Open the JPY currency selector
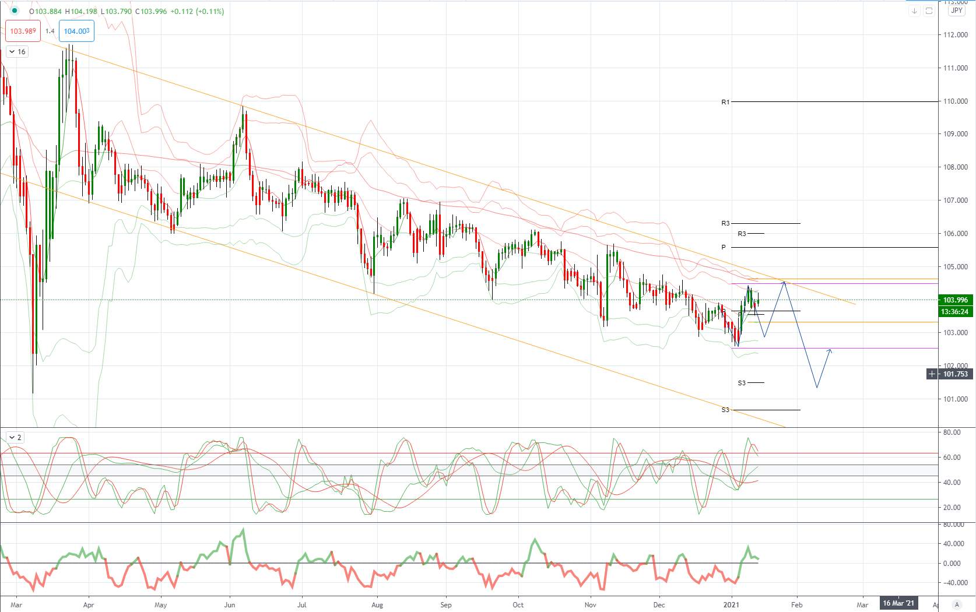Viewport: 976px width, 612px height. click(957, 10)
